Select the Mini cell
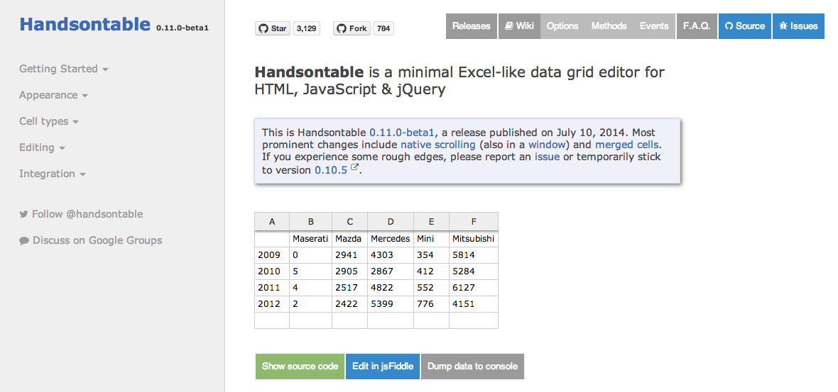Screen dimensions: 838x392 point(431,239)
